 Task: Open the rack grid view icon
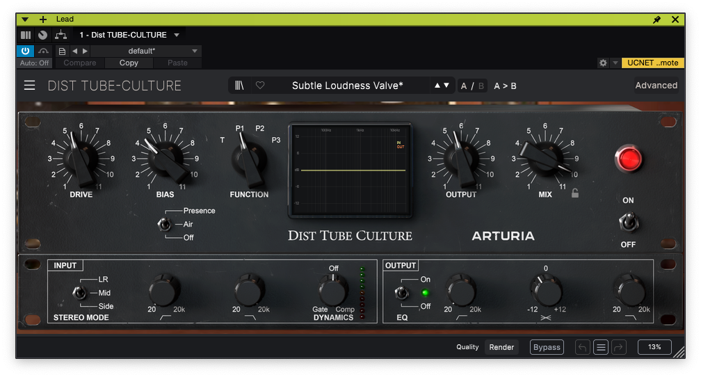(x=26, y=35)
